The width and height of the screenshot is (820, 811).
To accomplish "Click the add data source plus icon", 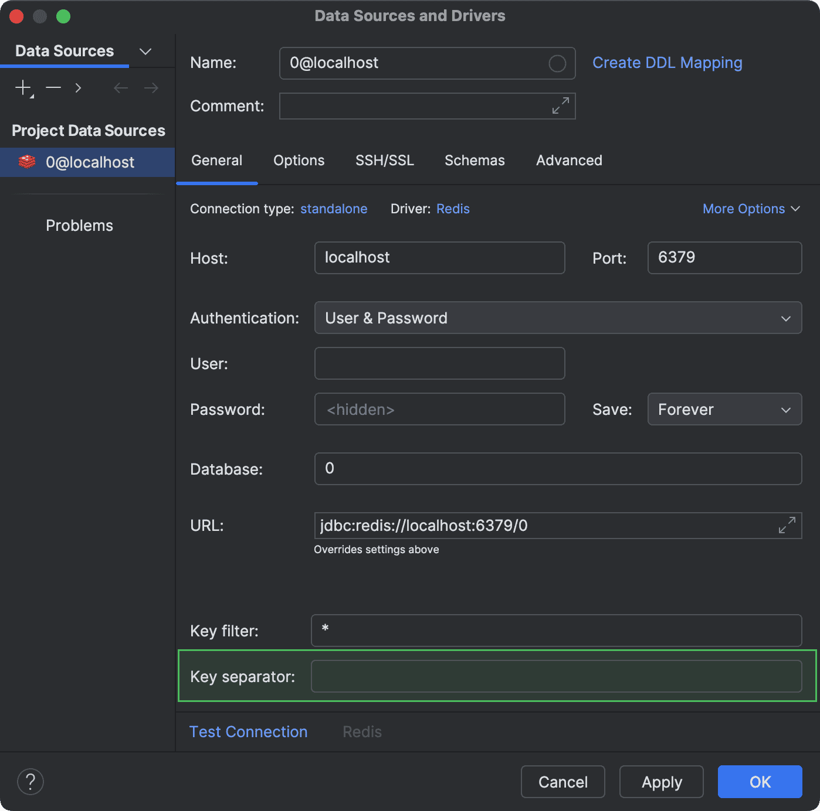I will pos(23,88).
